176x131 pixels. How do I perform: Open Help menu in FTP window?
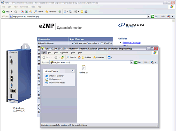coord(80,52)
